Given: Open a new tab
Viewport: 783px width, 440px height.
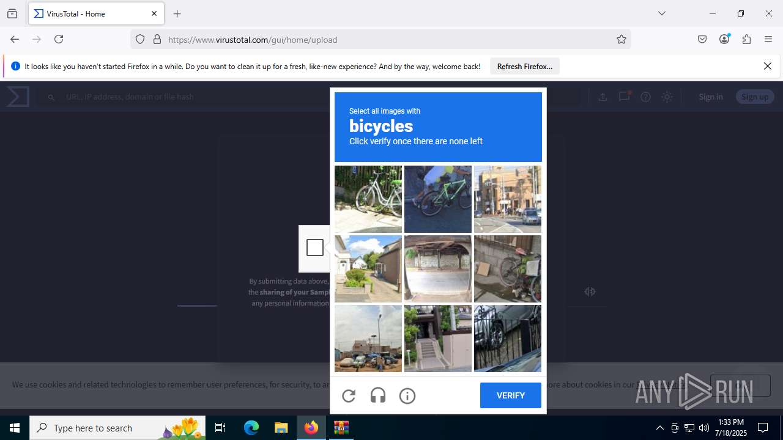Looking at the screenshot, I should [177, 13].
